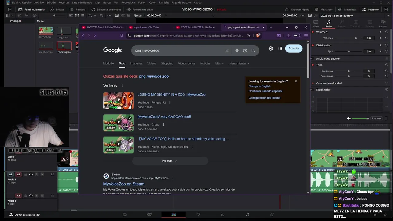The height and width of the screenshot is (221, 393).
Task: Toggle the Distribución section enable dot
Action: (x=313, y=45)
